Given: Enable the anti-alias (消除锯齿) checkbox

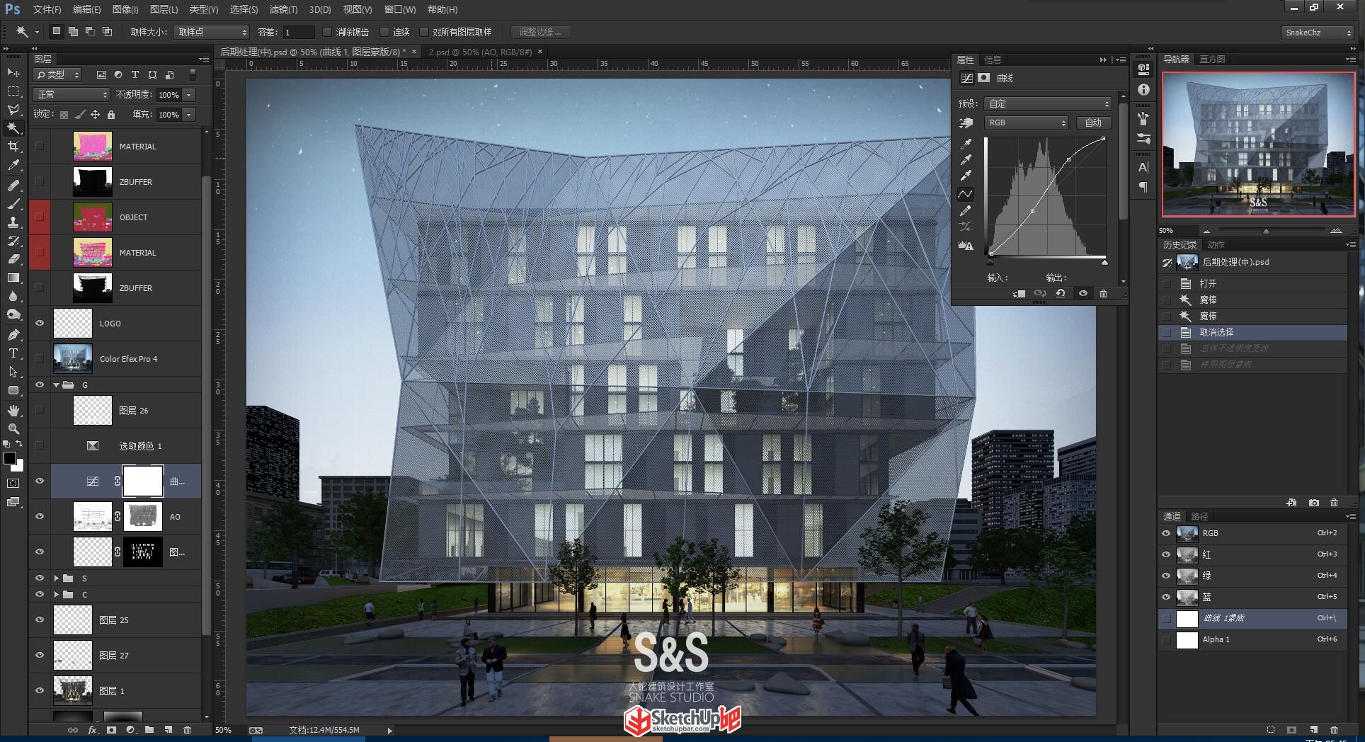Looking at the screenshot, I should pos(326,32).
